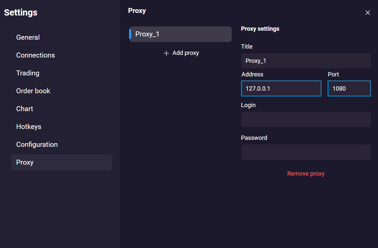Click the Port label
378x248 pixels.
click(333, 74)
